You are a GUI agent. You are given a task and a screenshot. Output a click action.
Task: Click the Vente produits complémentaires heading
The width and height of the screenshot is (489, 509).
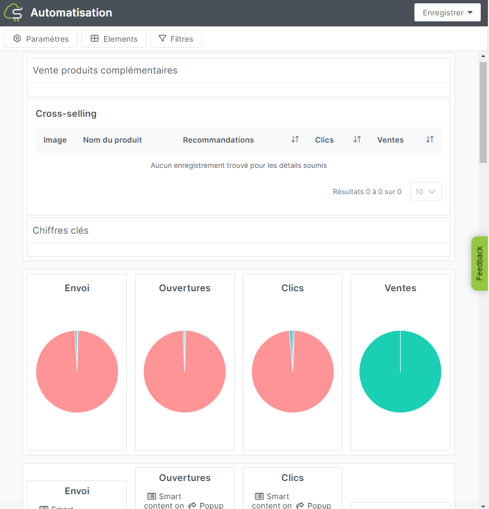[105, 70]
